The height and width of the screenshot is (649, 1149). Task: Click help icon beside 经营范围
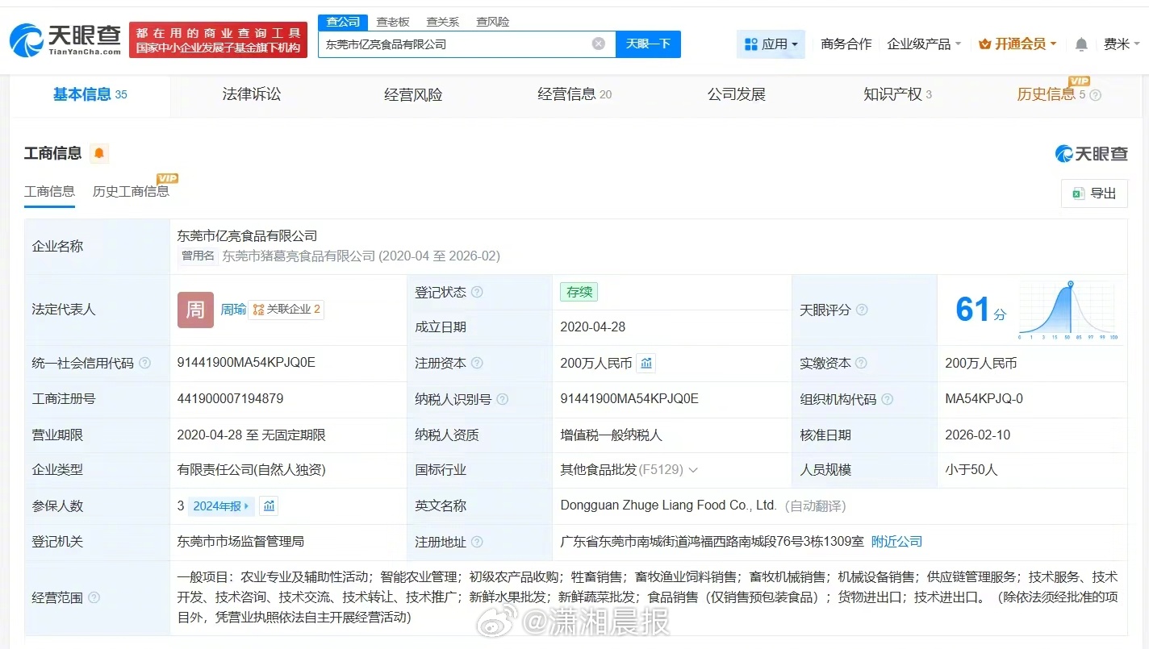pos(94,598)
